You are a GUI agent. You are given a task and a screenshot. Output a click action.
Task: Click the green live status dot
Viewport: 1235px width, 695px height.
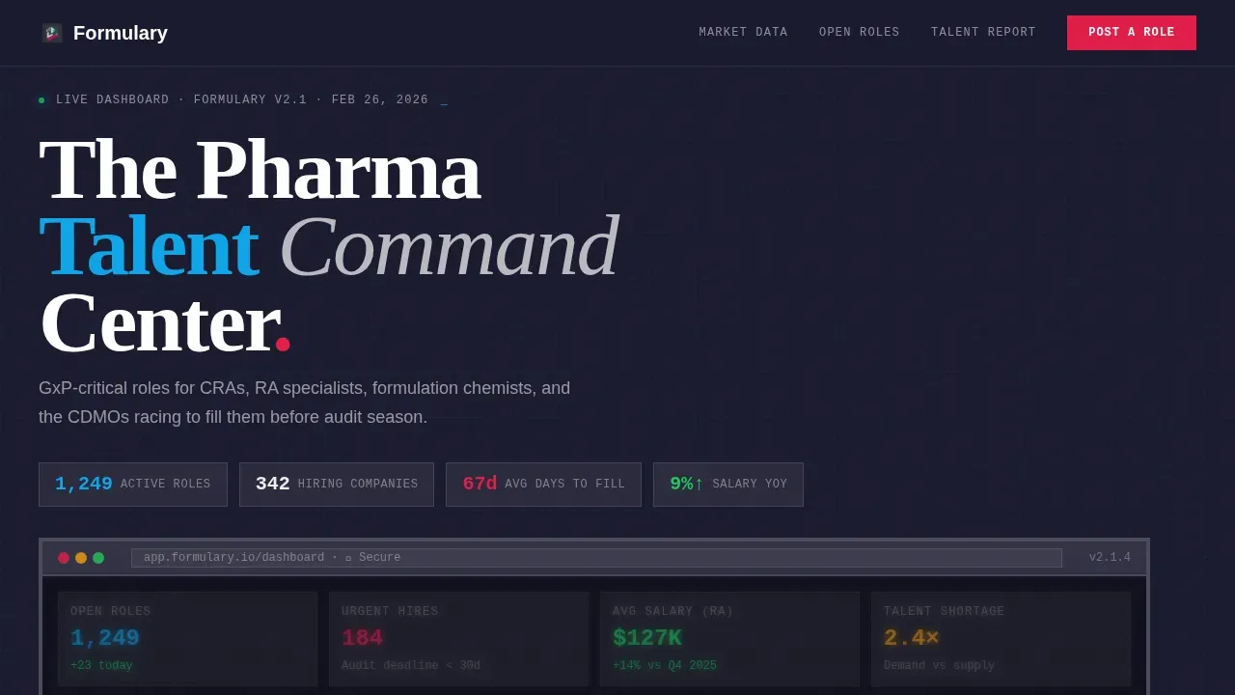[x=41, y=100]
